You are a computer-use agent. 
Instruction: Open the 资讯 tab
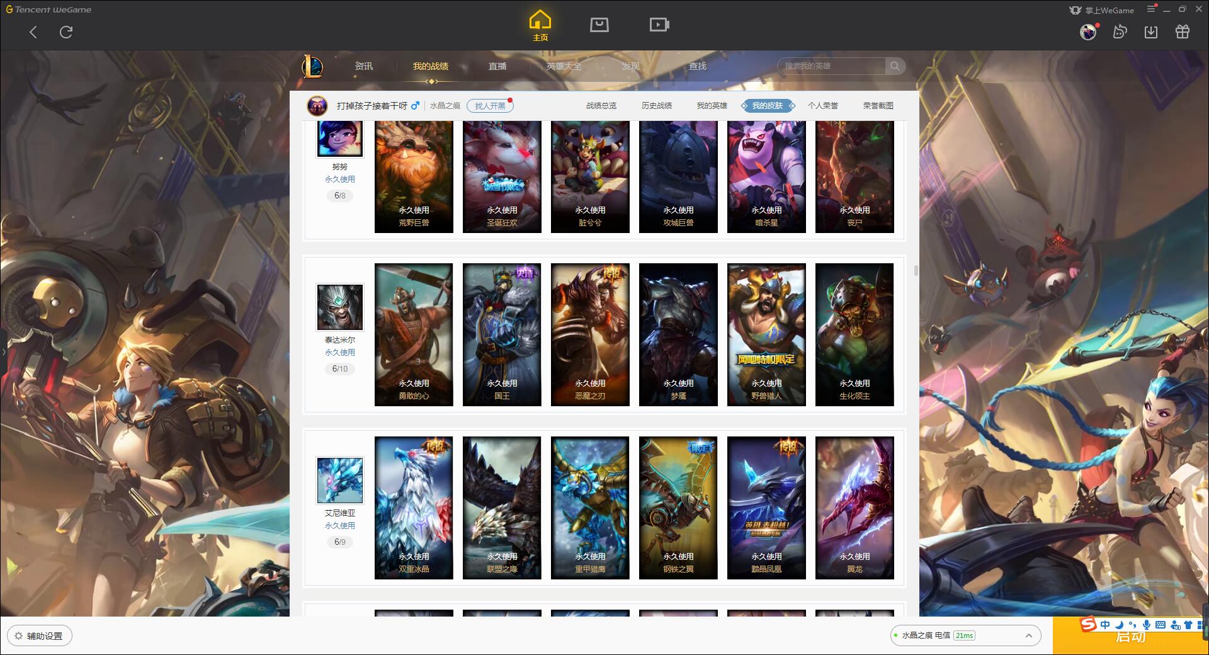tap(363, 66)
